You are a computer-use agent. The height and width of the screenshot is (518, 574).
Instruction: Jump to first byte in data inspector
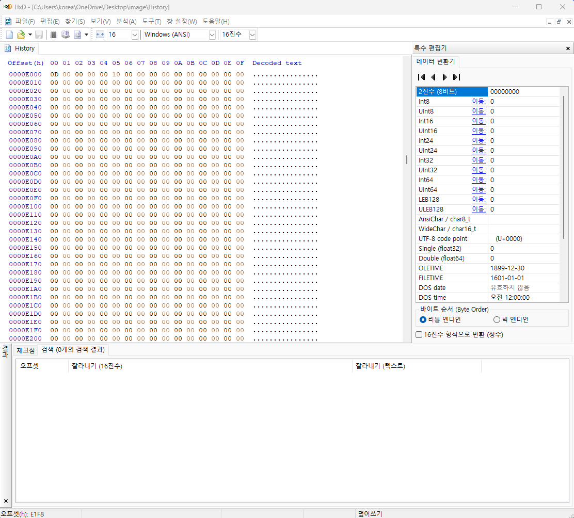point(421,77)
